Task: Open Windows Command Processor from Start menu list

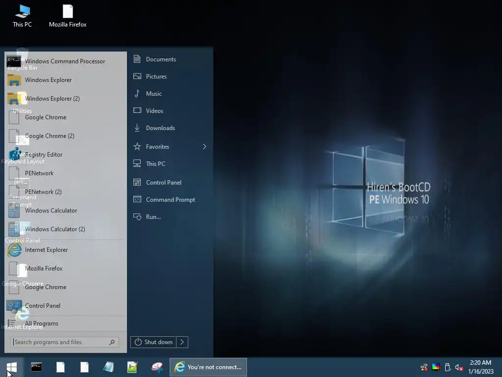Action: 65,61
